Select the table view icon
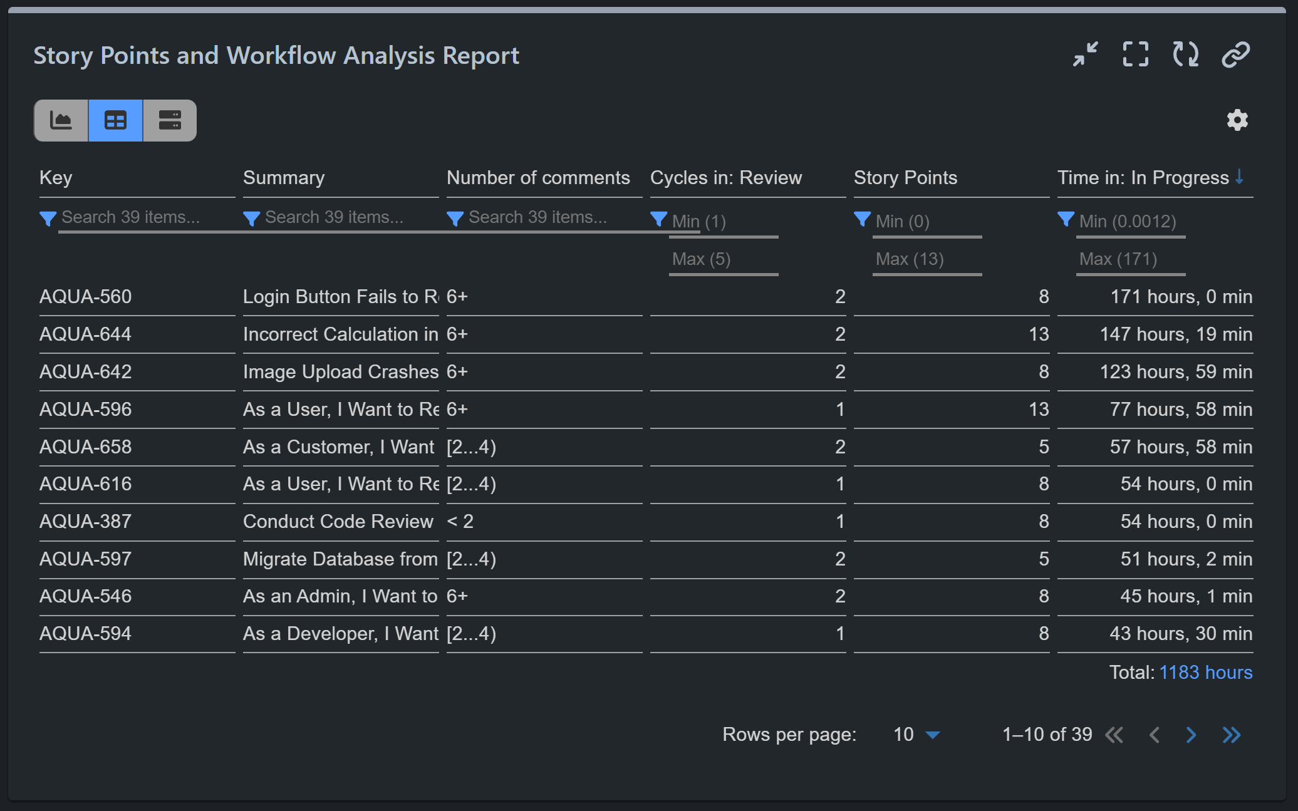This screenshot has height=811, width=1298. [115, 120]
